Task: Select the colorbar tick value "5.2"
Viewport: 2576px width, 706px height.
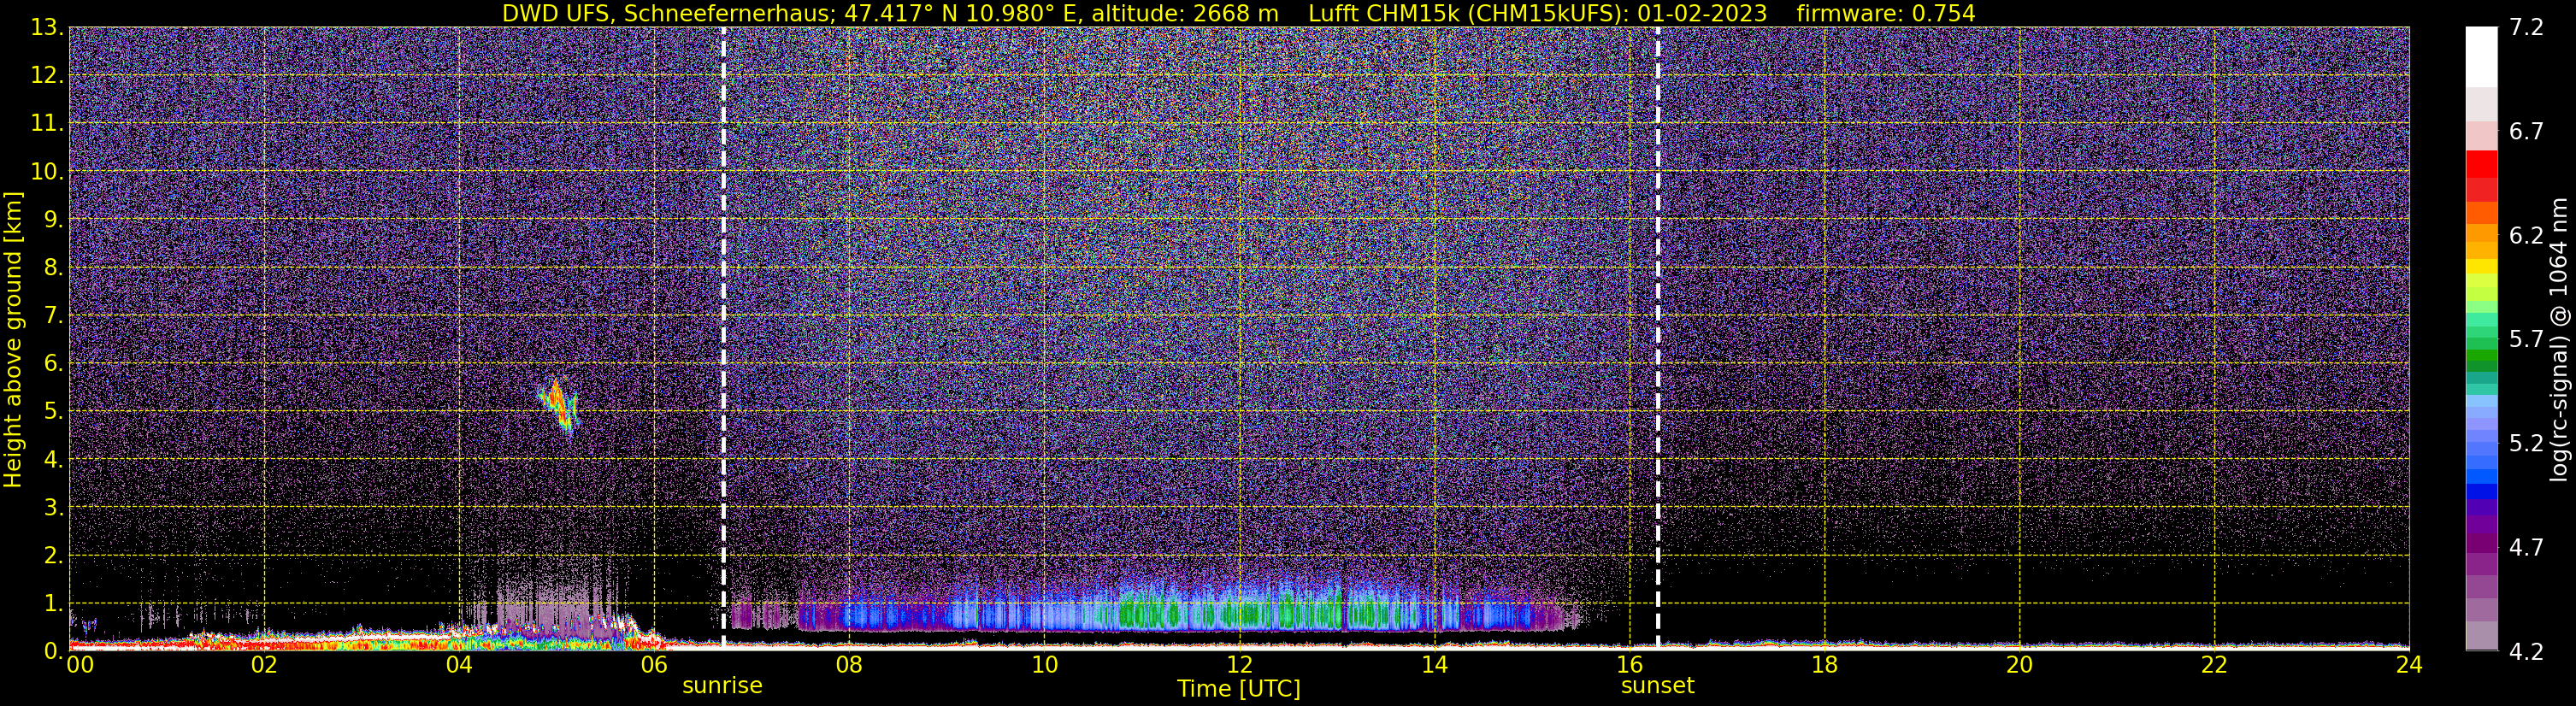Action: point(2526,443)
